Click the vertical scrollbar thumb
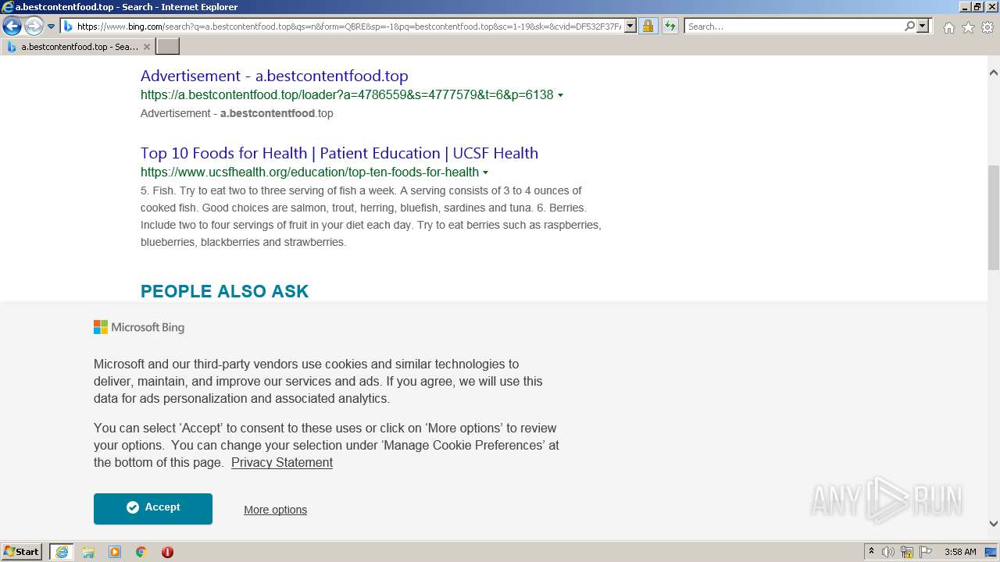 click(x=994, y=218)
